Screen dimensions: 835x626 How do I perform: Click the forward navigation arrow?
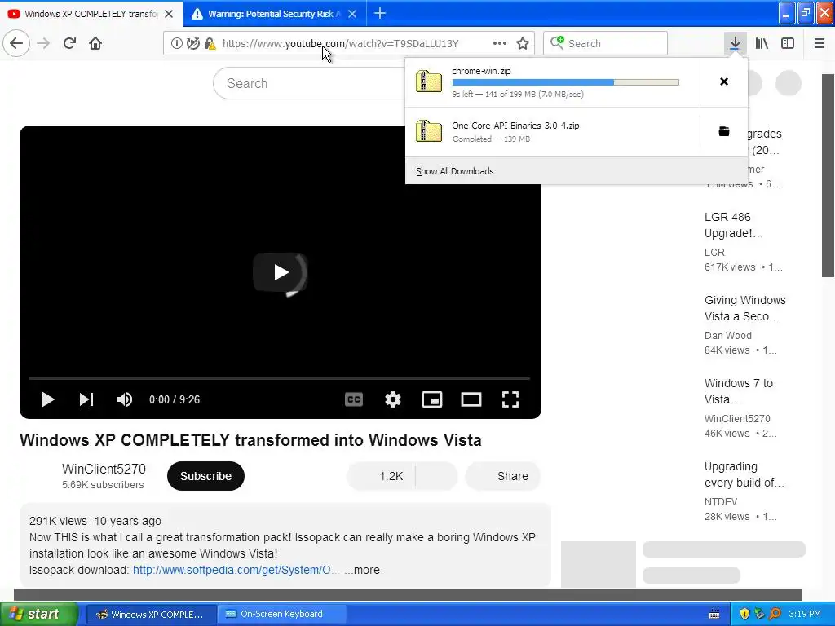pyautogui.click(x=43, y=43)
